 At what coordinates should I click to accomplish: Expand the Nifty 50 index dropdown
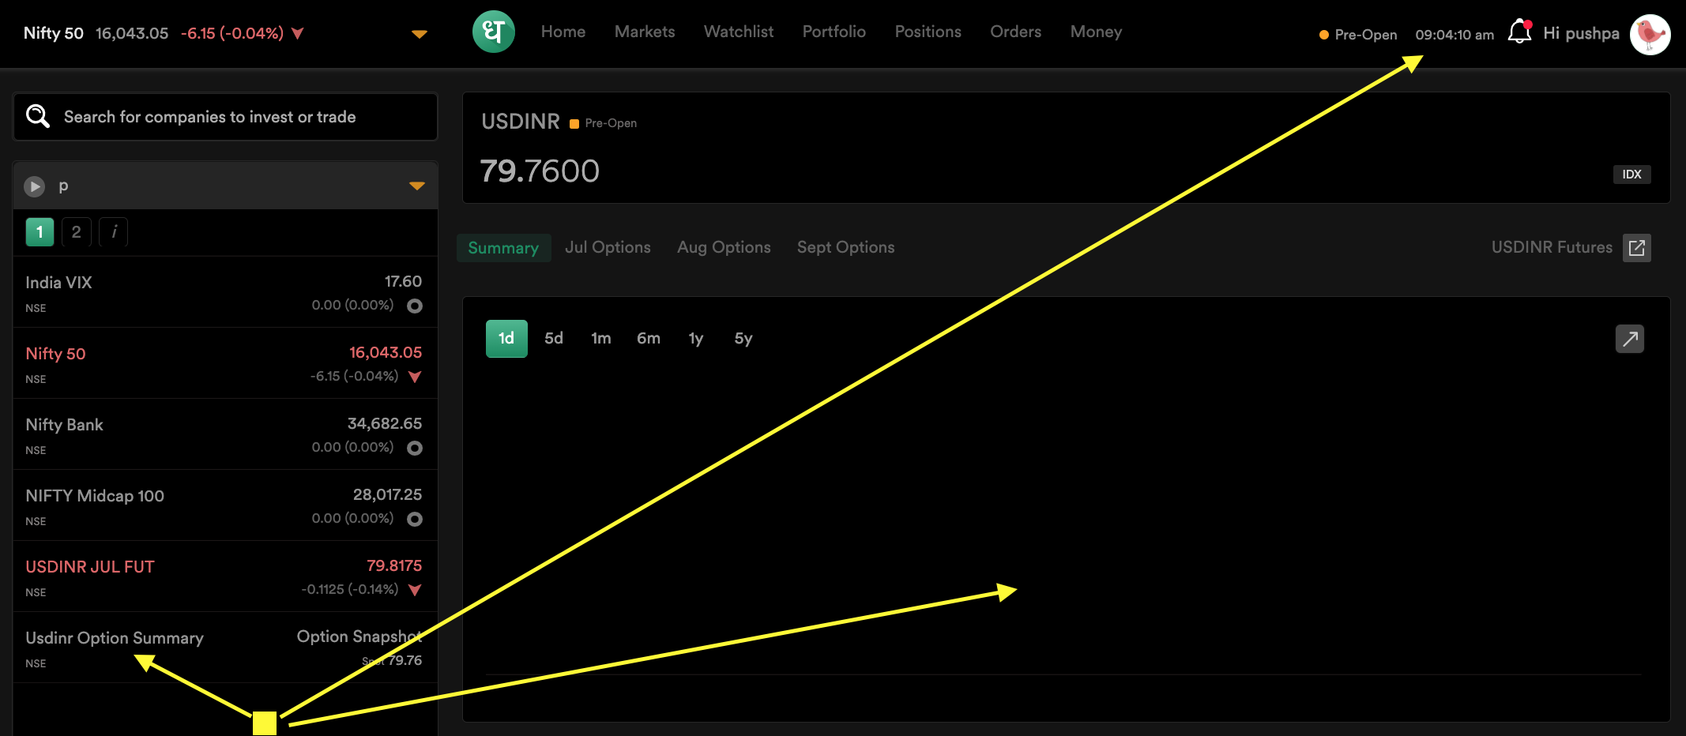(420, 34)
